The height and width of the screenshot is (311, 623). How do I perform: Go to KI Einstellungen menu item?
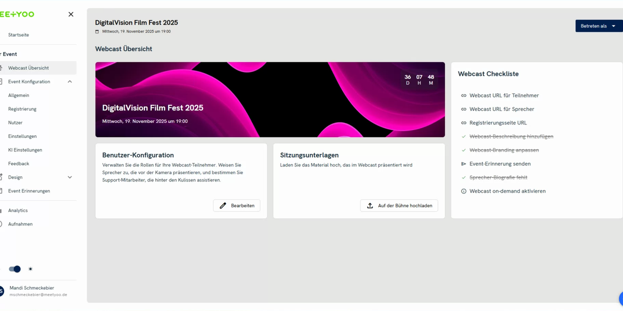tap(25, 150)
